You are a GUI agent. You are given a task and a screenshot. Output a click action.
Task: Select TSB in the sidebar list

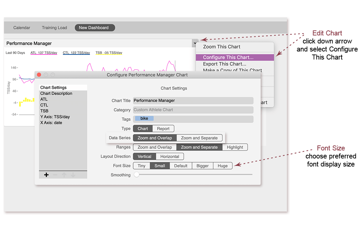(63, 111)
